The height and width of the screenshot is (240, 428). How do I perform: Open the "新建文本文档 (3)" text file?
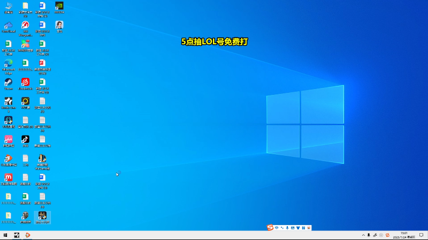tap(42, 124)
